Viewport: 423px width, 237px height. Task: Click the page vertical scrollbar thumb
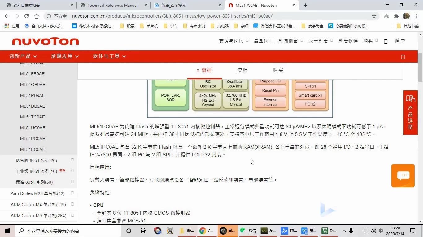(x=420, y=67)
